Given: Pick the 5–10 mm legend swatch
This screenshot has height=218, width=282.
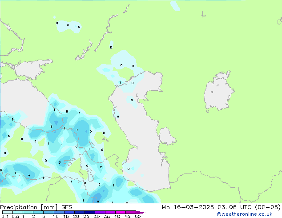Looking at the screenshot, I should 48,212.
